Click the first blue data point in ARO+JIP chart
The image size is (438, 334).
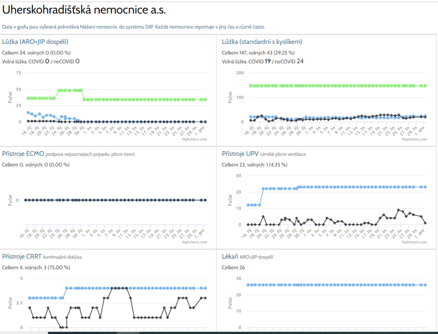click(28, 113)
